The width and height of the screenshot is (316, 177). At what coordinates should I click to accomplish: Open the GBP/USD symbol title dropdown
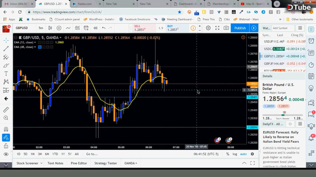coord(42,37)
